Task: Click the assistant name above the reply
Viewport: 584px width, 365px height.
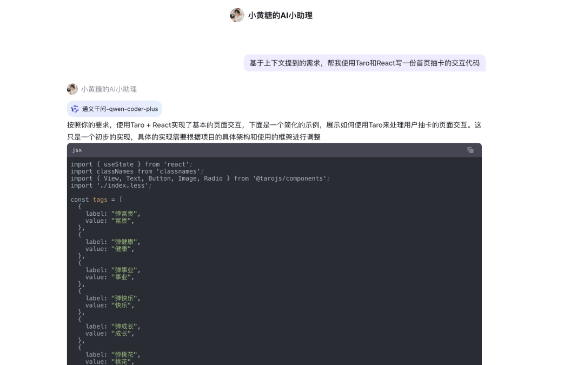Action: 109,89
